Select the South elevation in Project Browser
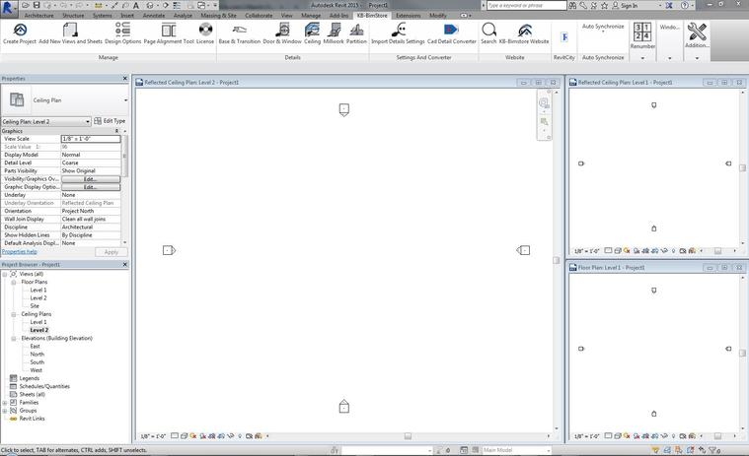 tap(37, 362)
